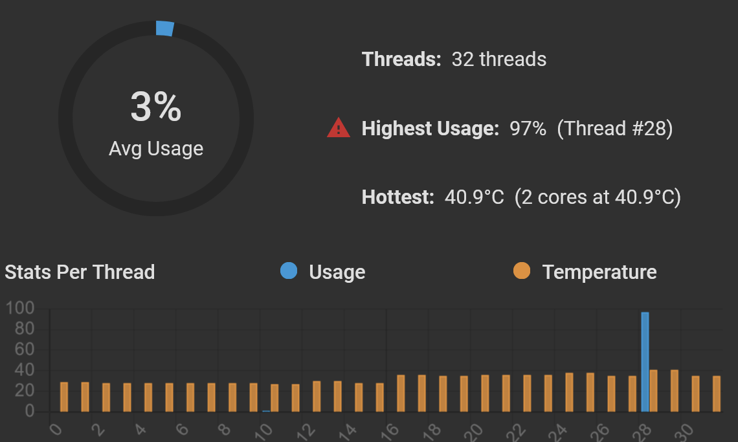
Task: Click the blue segment of the usage ring
Action: pos(164,28)
